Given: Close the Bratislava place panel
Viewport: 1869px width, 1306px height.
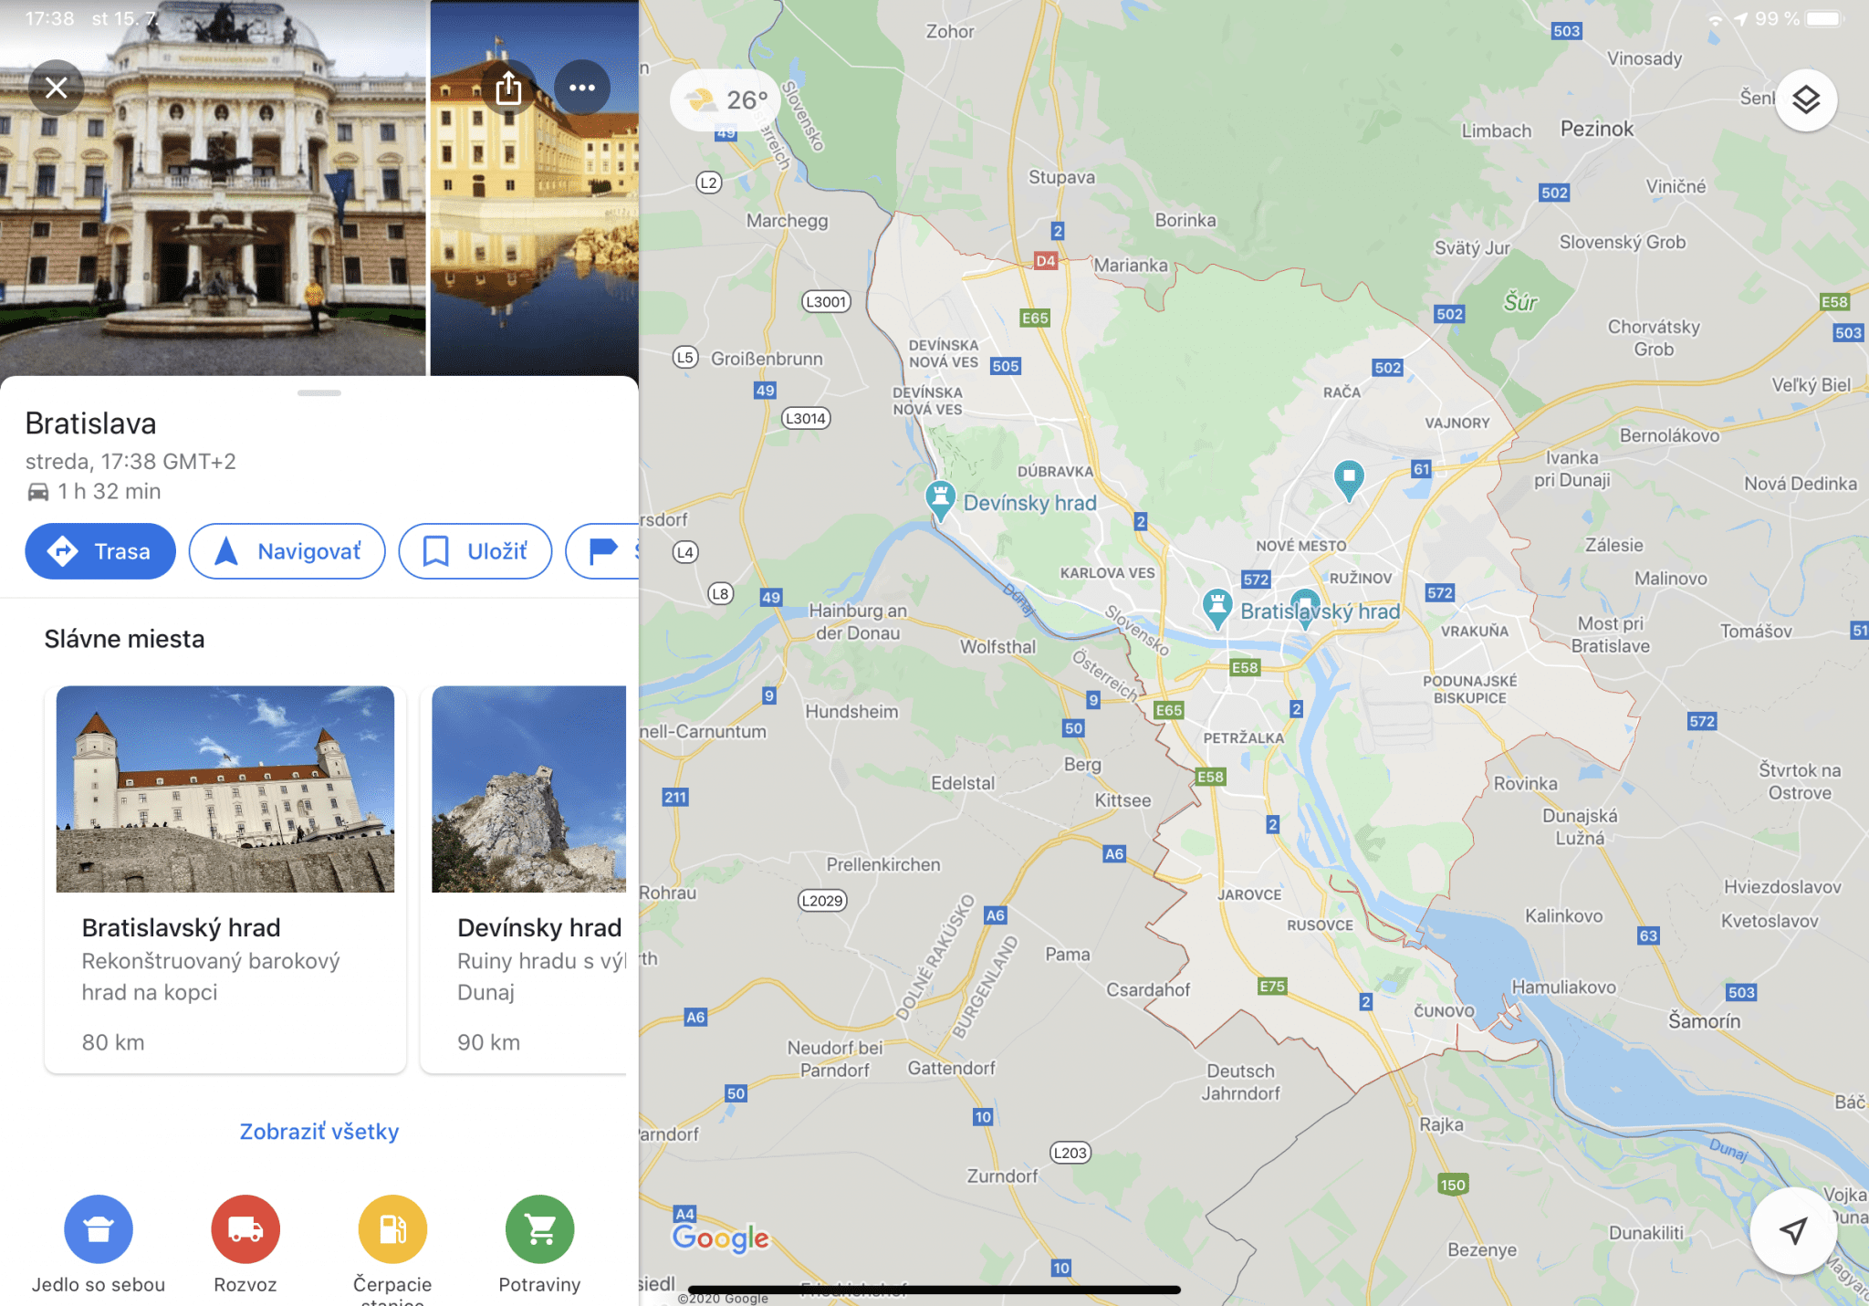Looking at the screenshot, I should click(x=57, y=88).
